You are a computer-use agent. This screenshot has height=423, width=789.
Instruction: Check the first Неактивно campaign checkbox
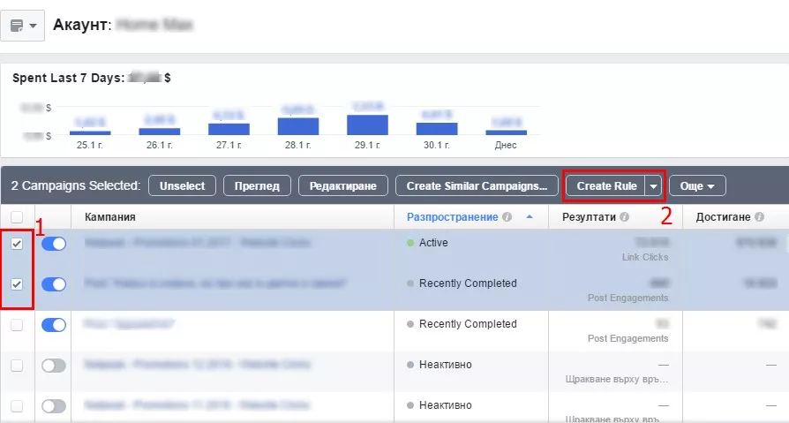17,366
